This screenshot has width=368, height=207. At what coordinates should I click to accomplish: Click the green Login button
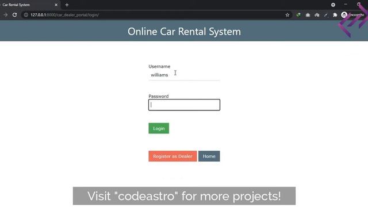pyautogui.click(x=159, y=128)
